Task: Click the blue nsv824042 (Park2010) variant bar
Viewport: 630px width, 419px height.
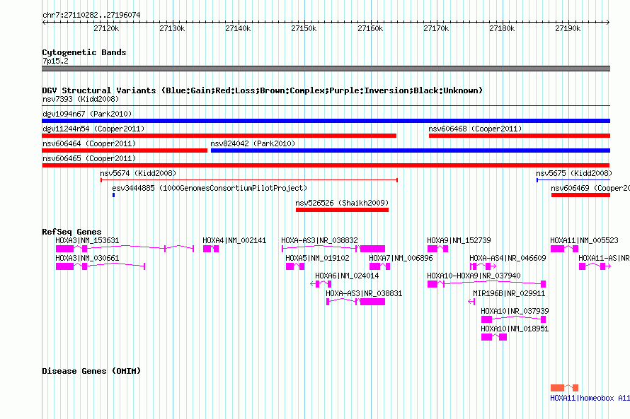Action: [411, 151]
